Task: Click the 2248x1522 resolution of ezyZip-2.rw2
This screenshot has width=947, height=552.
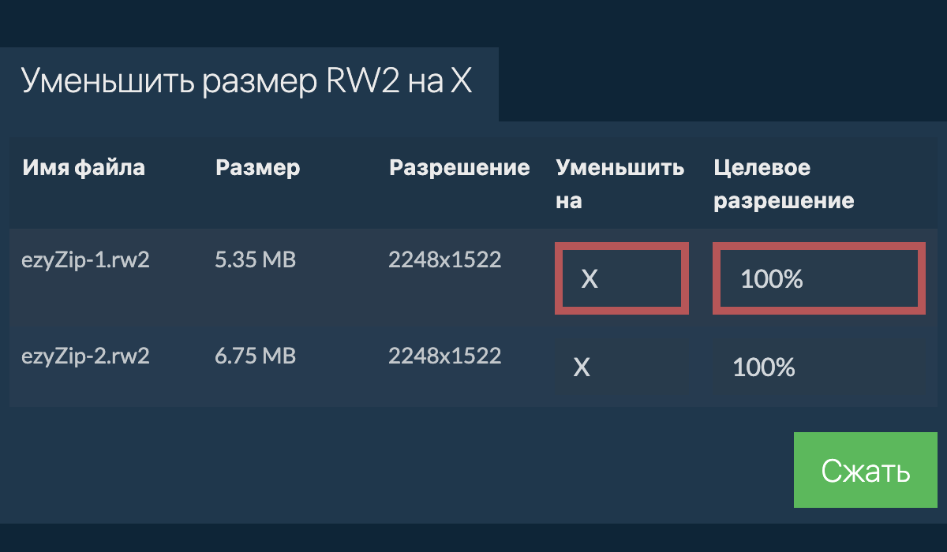Action: (x=445, y=356)
